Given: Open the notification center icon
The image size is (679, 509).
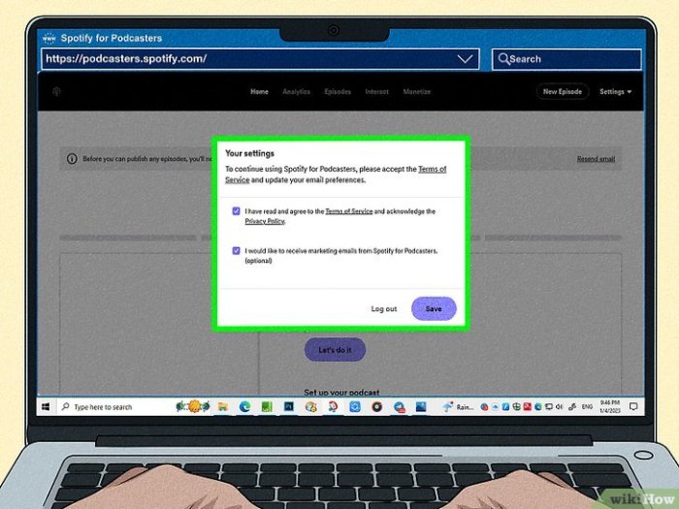Looking at the screenshot, I should point(633,406).
